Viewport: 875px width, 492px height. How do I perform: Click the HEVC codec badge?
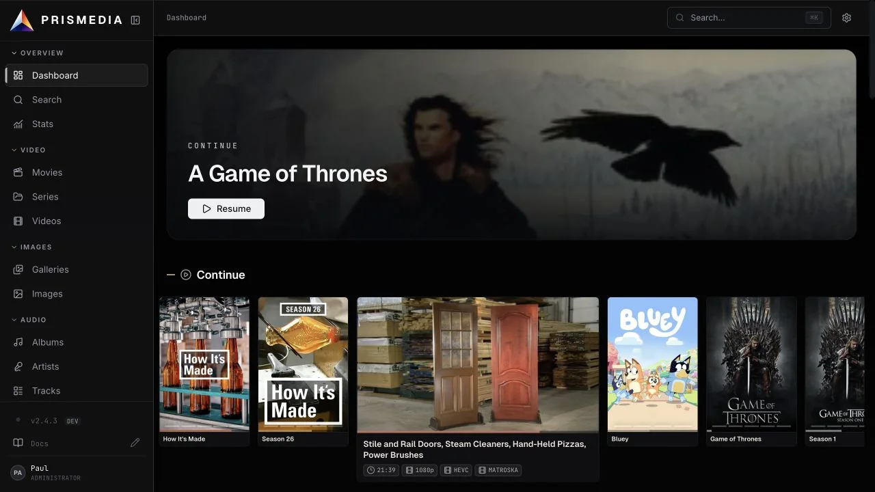(x=456, y=470)
